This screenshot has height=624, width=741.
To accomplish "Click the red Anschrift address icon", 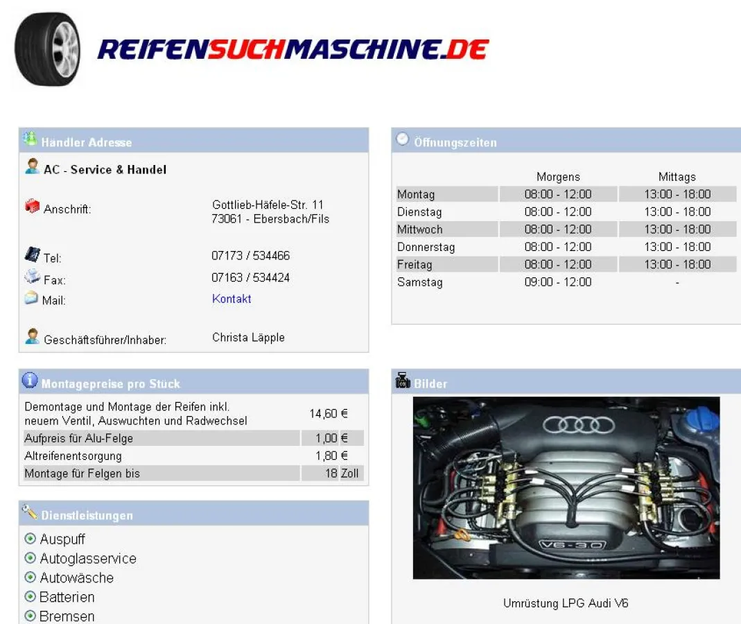I will (x=32, y=207).
